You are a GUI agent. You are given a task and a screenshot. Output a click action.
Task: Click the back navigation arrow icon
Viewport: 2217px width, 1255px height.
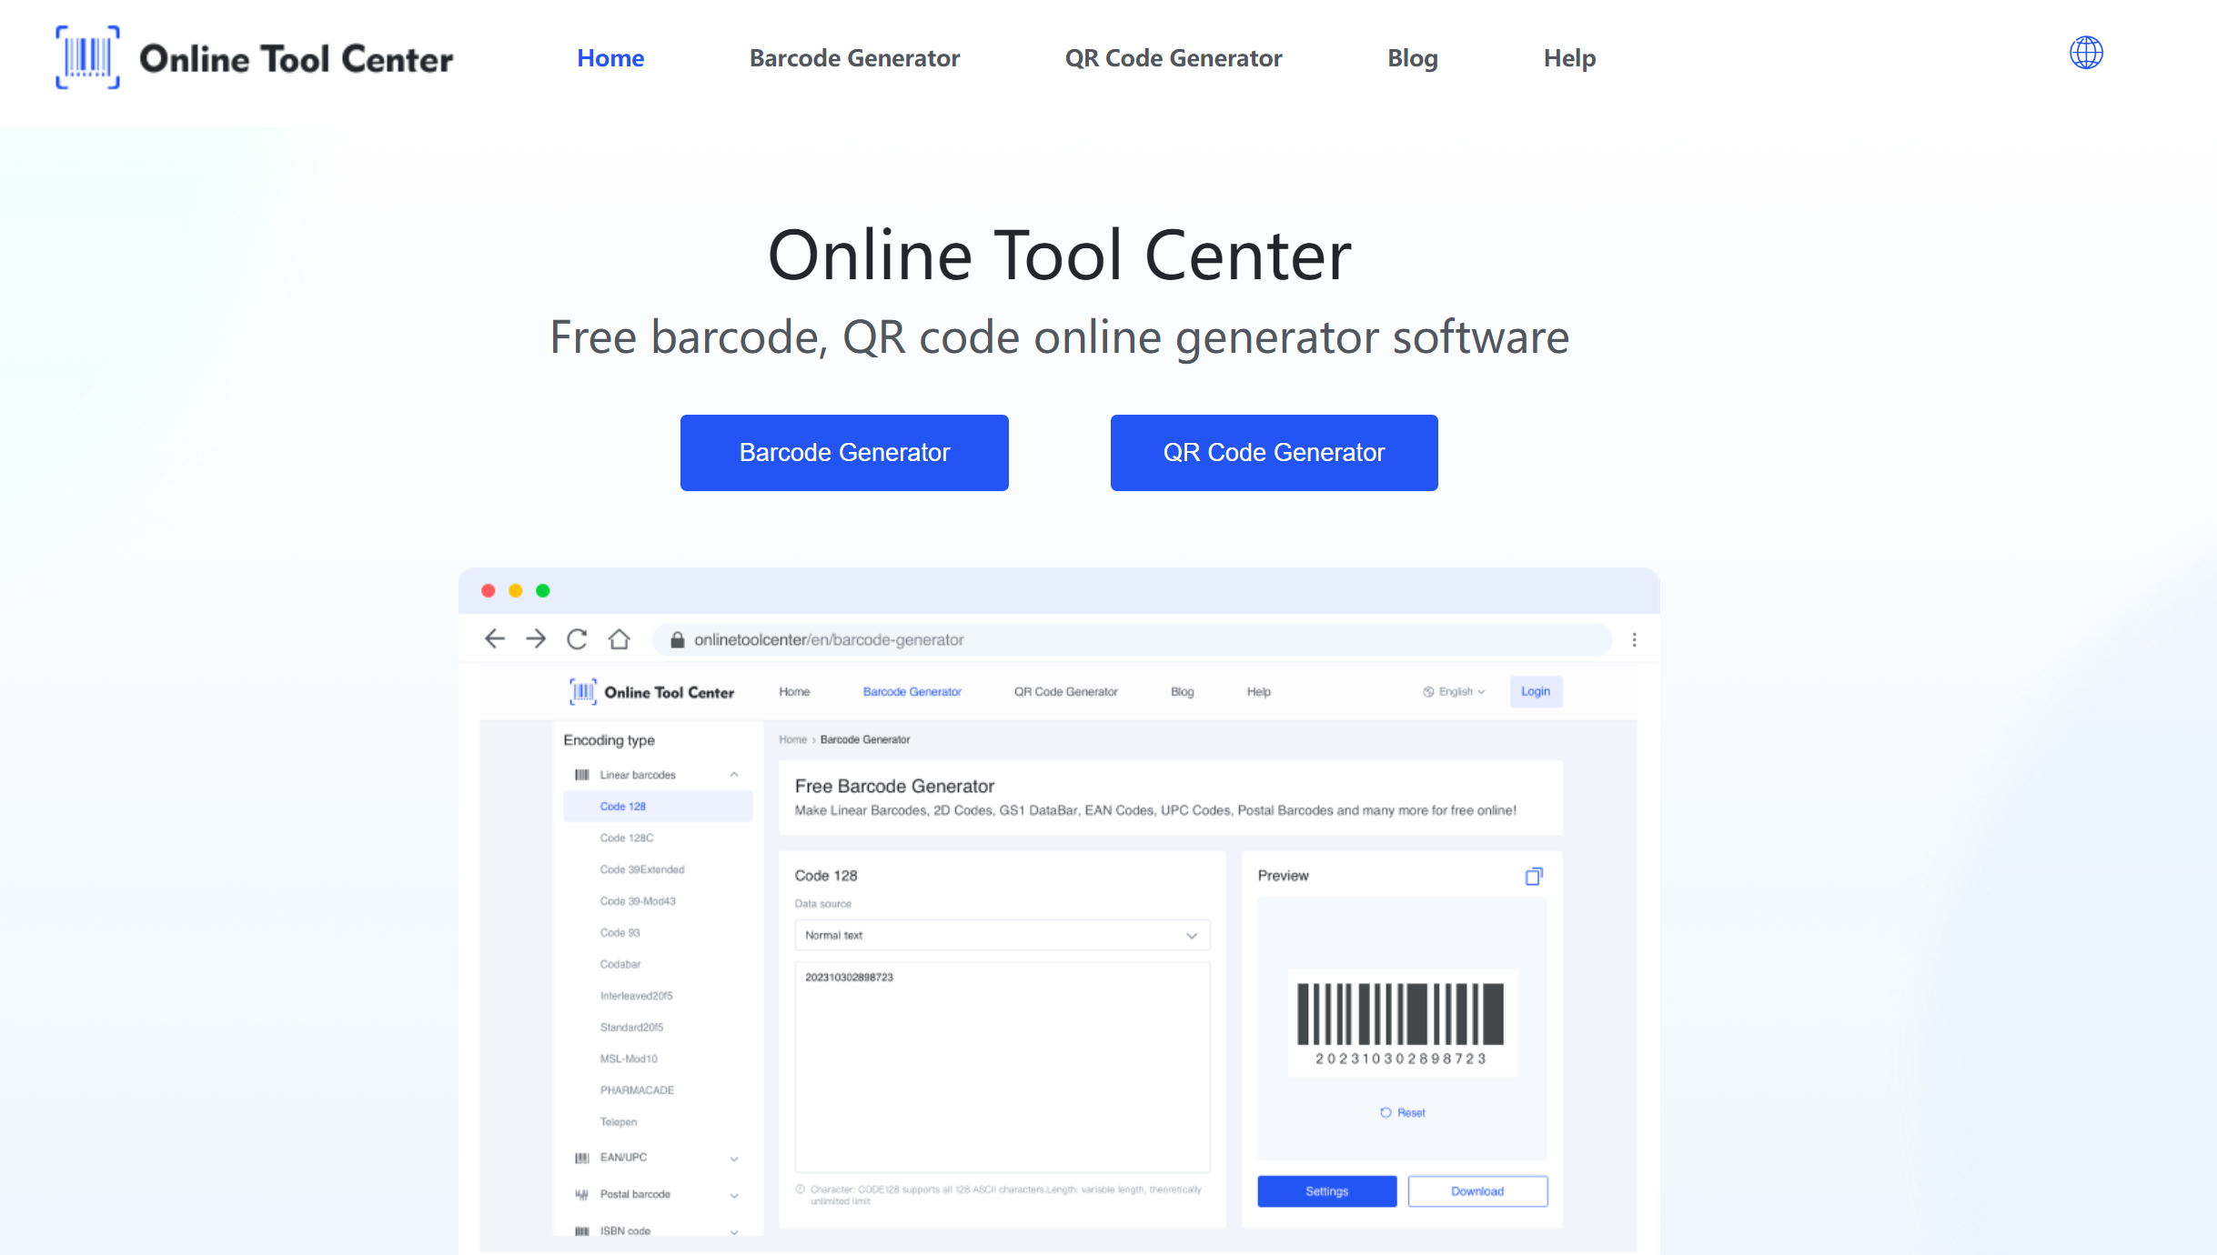497,638
